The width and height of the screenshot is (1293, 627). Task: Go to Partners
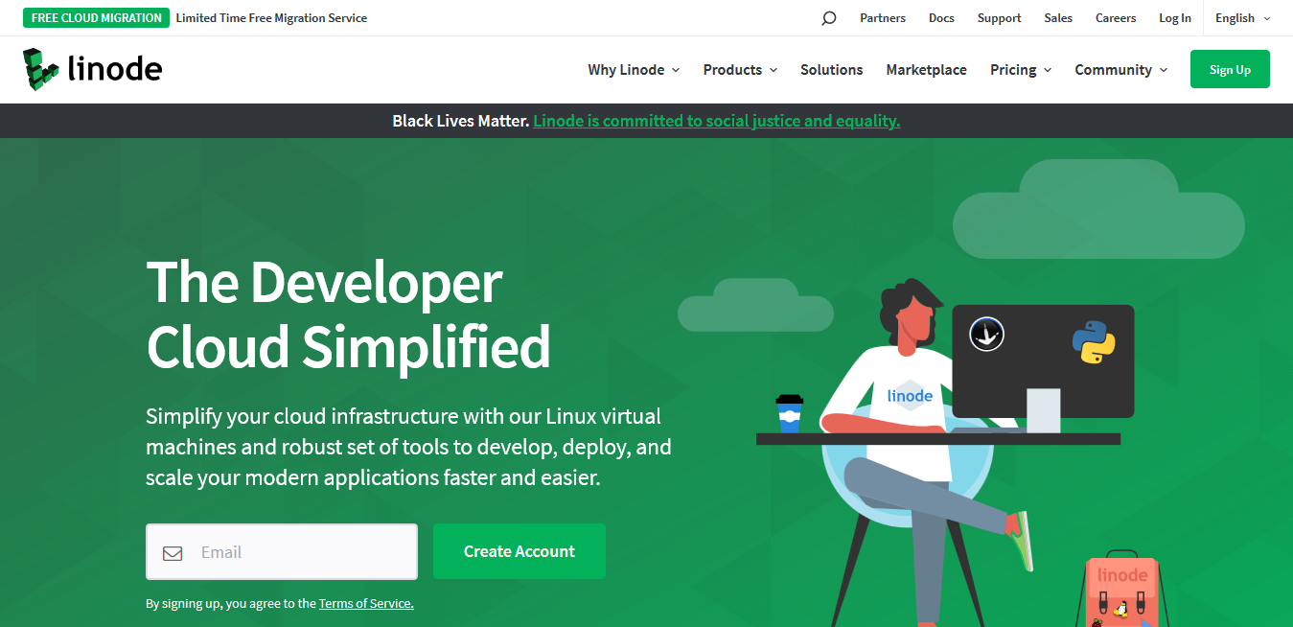[x=883, y=18]
